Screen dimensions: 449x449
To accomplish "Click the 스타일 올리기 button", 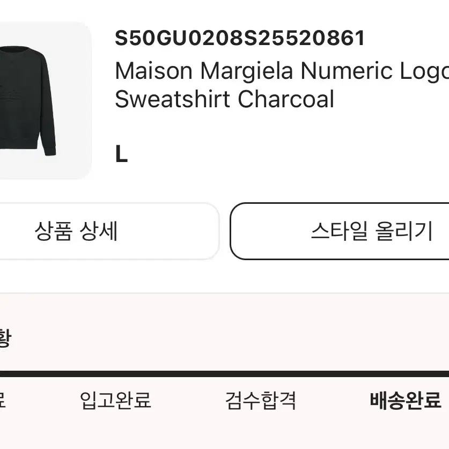I will click(x=340, y=231).
